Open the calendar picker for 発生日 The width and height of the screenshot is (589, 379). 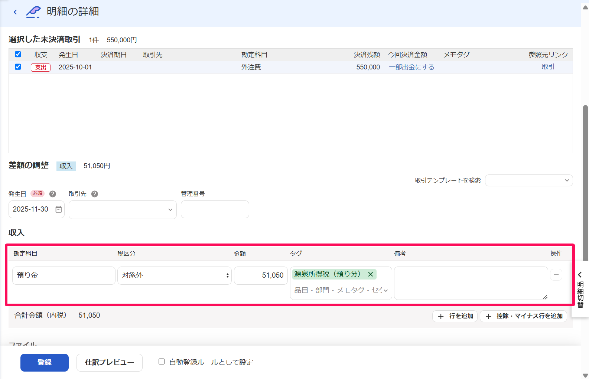[59, 209]
